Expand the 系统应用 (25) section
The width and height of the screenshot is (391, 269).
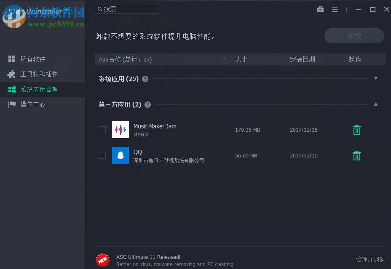pyautogui.click(x=375, y=78)
